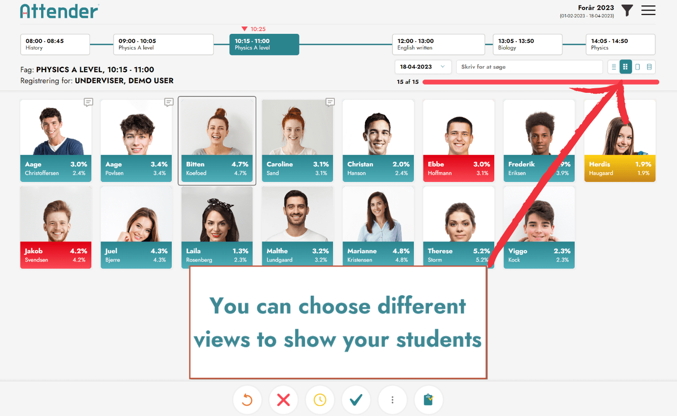
Task: Open comment icon on Aage Christoffersen card
Action: (88, 102)
